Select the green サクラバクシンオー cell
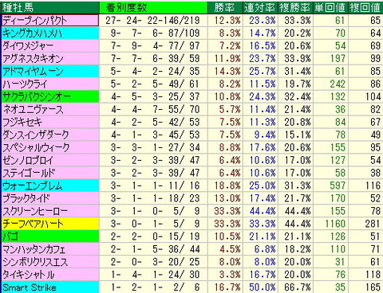 [50, 97]
